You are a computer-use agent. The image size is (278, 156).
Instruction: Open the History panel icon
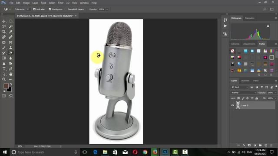(225, 20)
